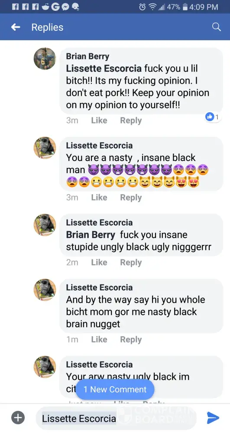Viewport: 230px width, 433px height.
Task: Tap the back arrow beside Replies
Action: (16, 27)
